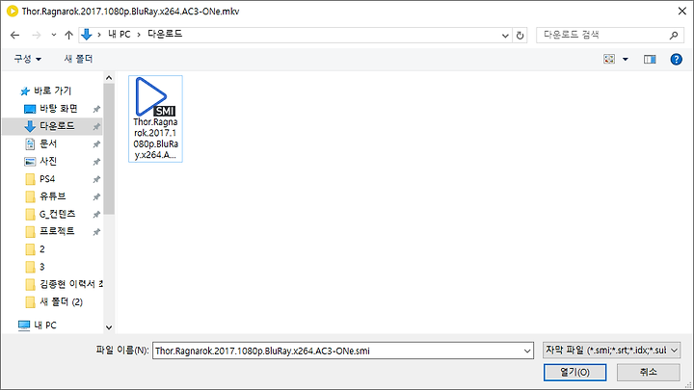Toggle the preview pane icon

click(x=650, y=60)
